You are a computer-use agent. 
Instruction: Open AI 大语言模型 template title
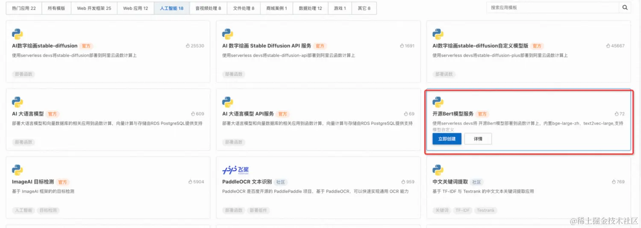(28, 114)
